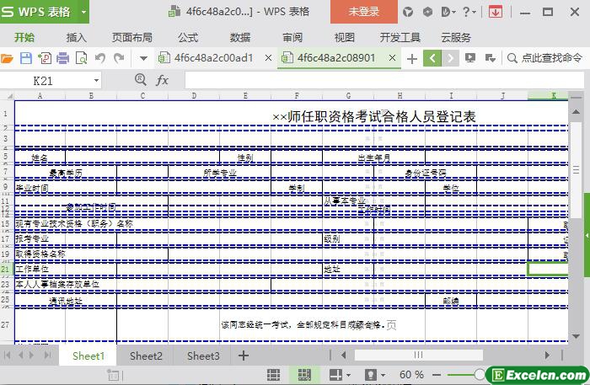Click the red download arrow icon
The image size is (590, 385).
pyautogui.click(x=496, y=12)
